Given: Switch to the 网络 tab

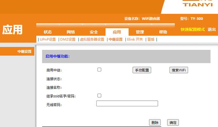Looking at the screenshot, I should pyautogui.click(x=71, y=32).
